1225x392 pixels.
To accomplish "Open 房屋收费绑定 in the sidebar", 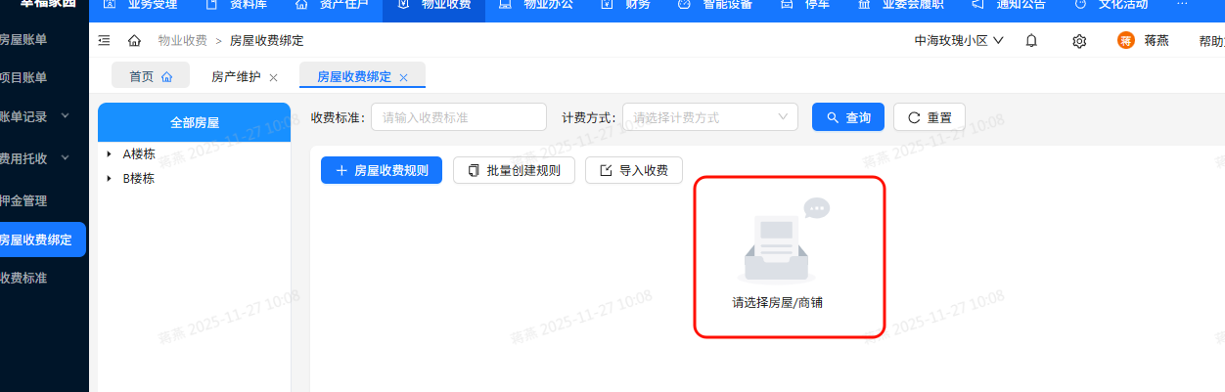I will point(43,240).
